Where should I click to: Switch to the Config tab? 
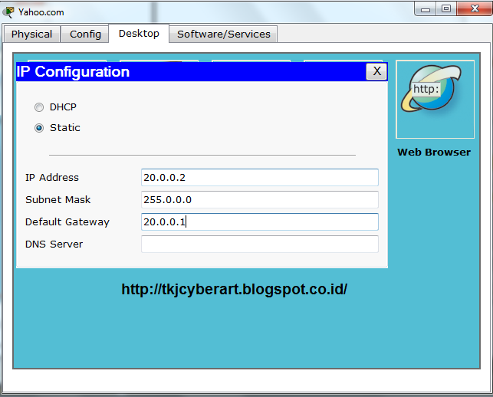85,34
